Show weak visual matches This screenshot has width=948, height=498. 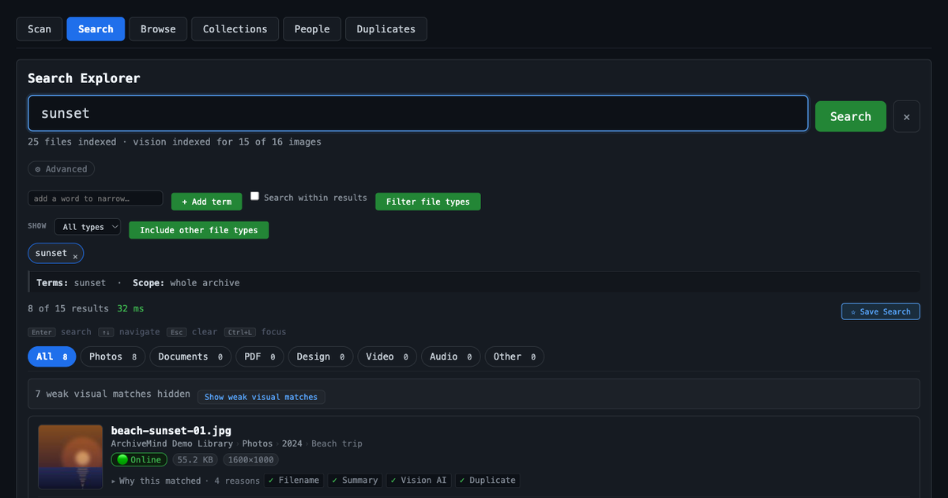pyautogui.click(x=261, y=397)
